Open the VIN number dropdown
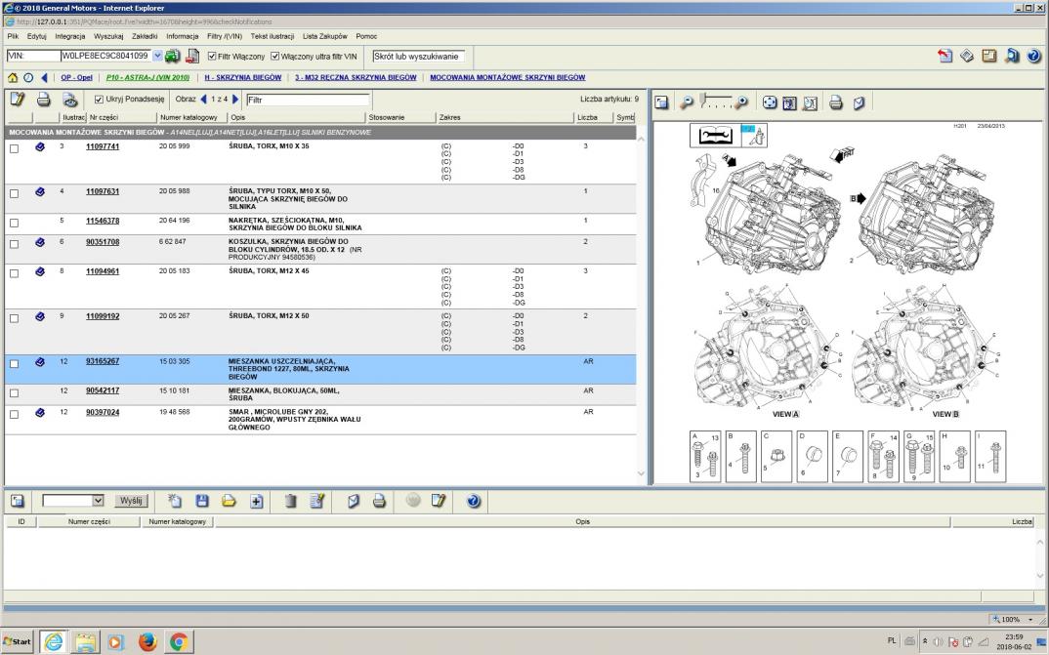Viewport: 1049px width, 655px height. coord(157,56)
